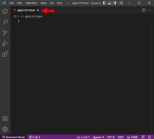Minimize the Visual Studio Code window
Image resolution: width=154 pixels, height=139 pixels.
pyautogui.click(x=129, y=3)
